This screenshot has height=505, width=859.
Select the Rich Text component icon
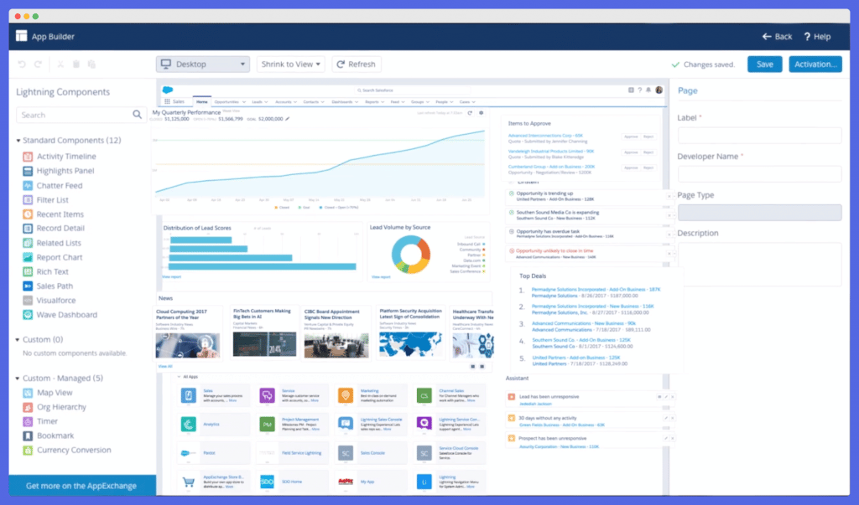point(28,271)
